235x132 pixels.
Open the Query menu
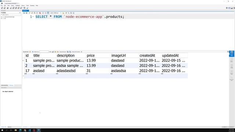pos(12,5)
